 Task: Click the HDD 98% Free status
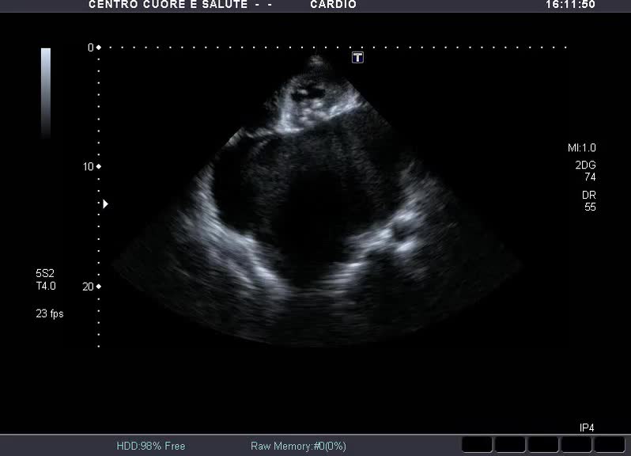click(x=150, y=446)
